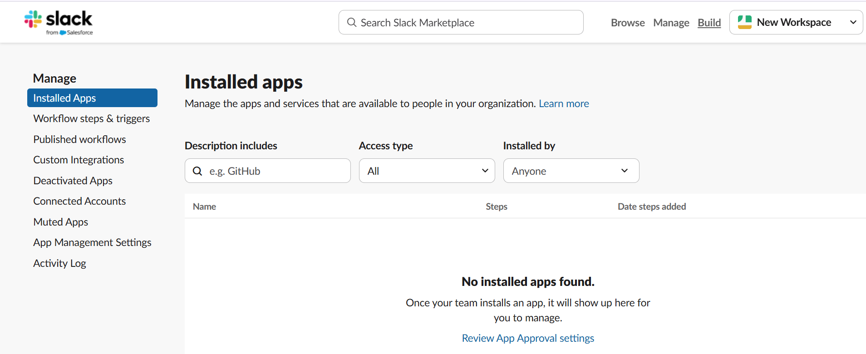Go to Custom Integrations

coord(79,160)
